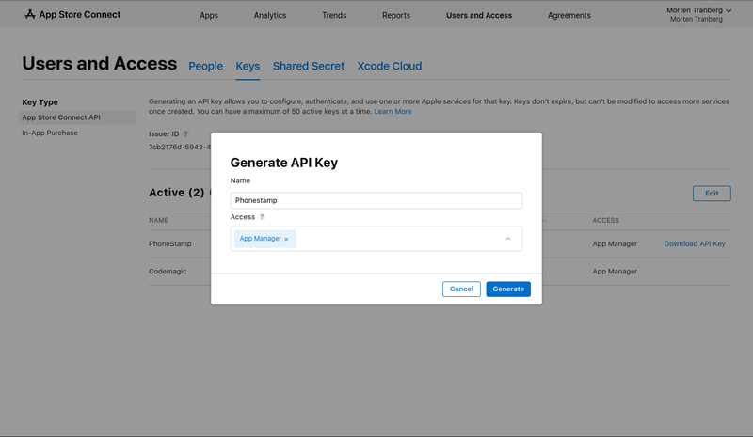Click the Learn More link

(393, 111)
